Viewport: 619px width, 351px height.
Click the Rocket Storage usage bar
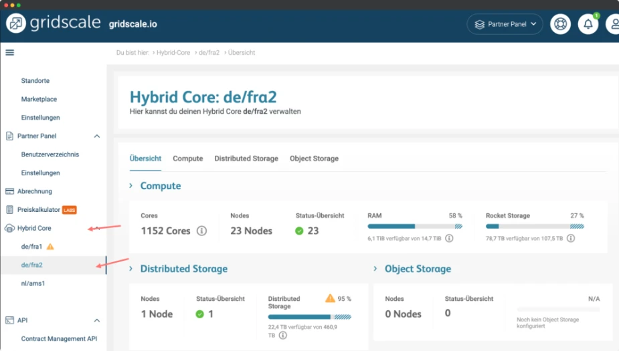coord(535,227)
